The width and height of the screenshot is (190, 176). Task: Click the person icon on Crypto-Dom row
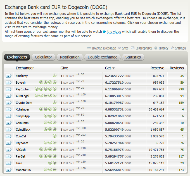54,103
